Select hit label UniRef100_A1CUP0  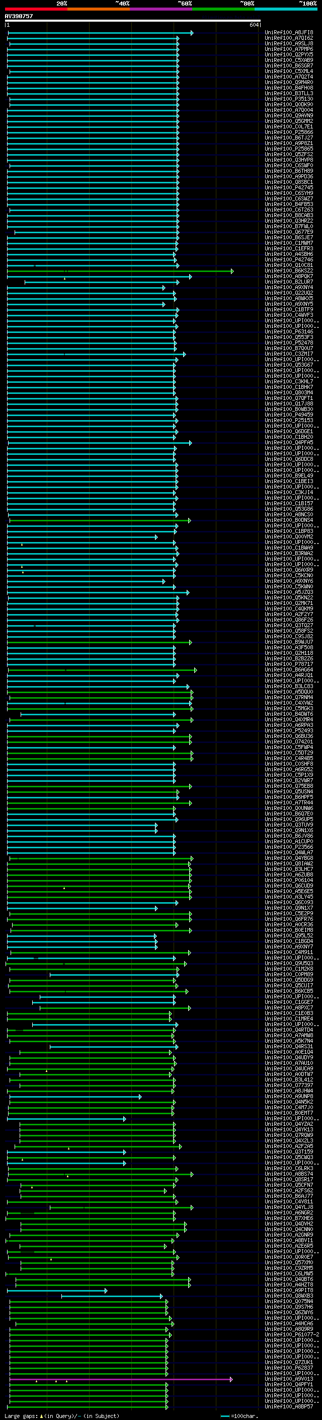[289, 842]
